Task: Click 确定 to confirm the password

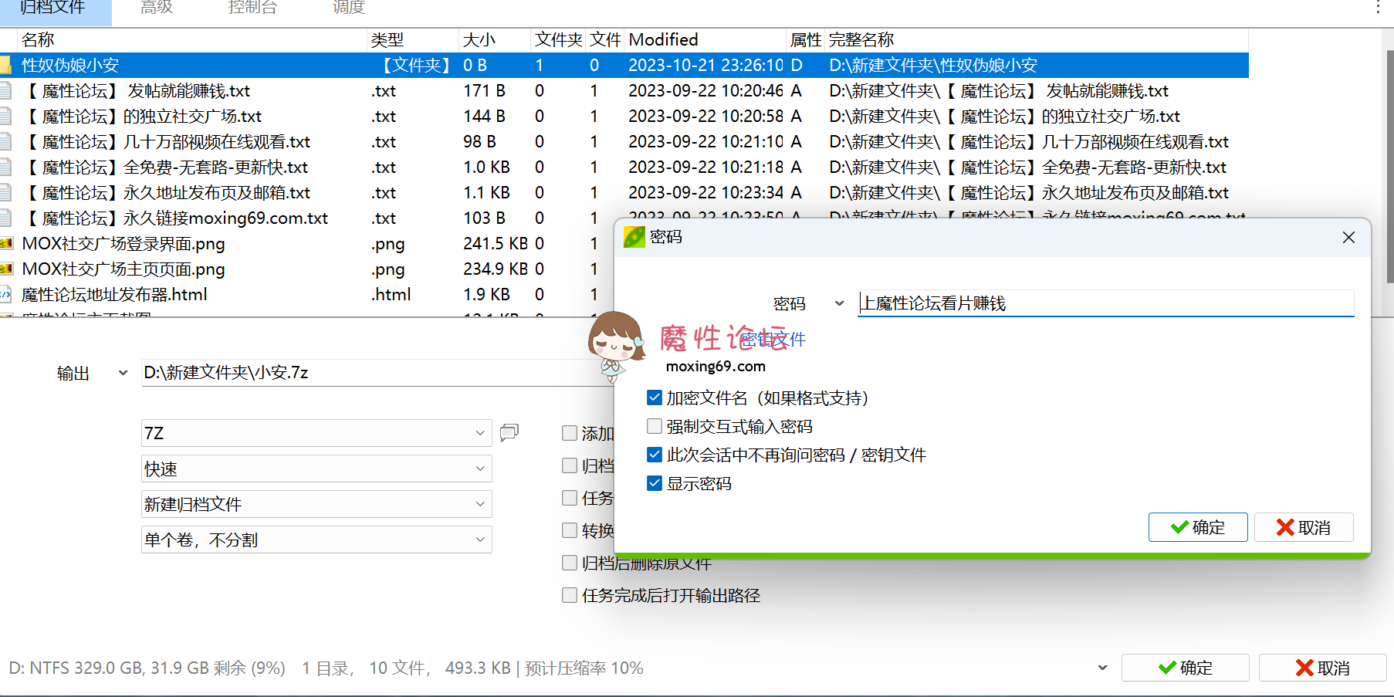Action: click(x=1198, y=527)
